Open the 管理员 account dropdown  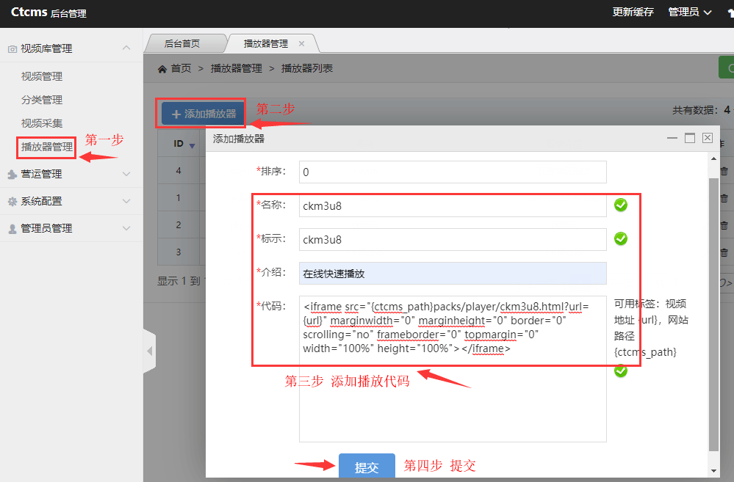[690, 12]
